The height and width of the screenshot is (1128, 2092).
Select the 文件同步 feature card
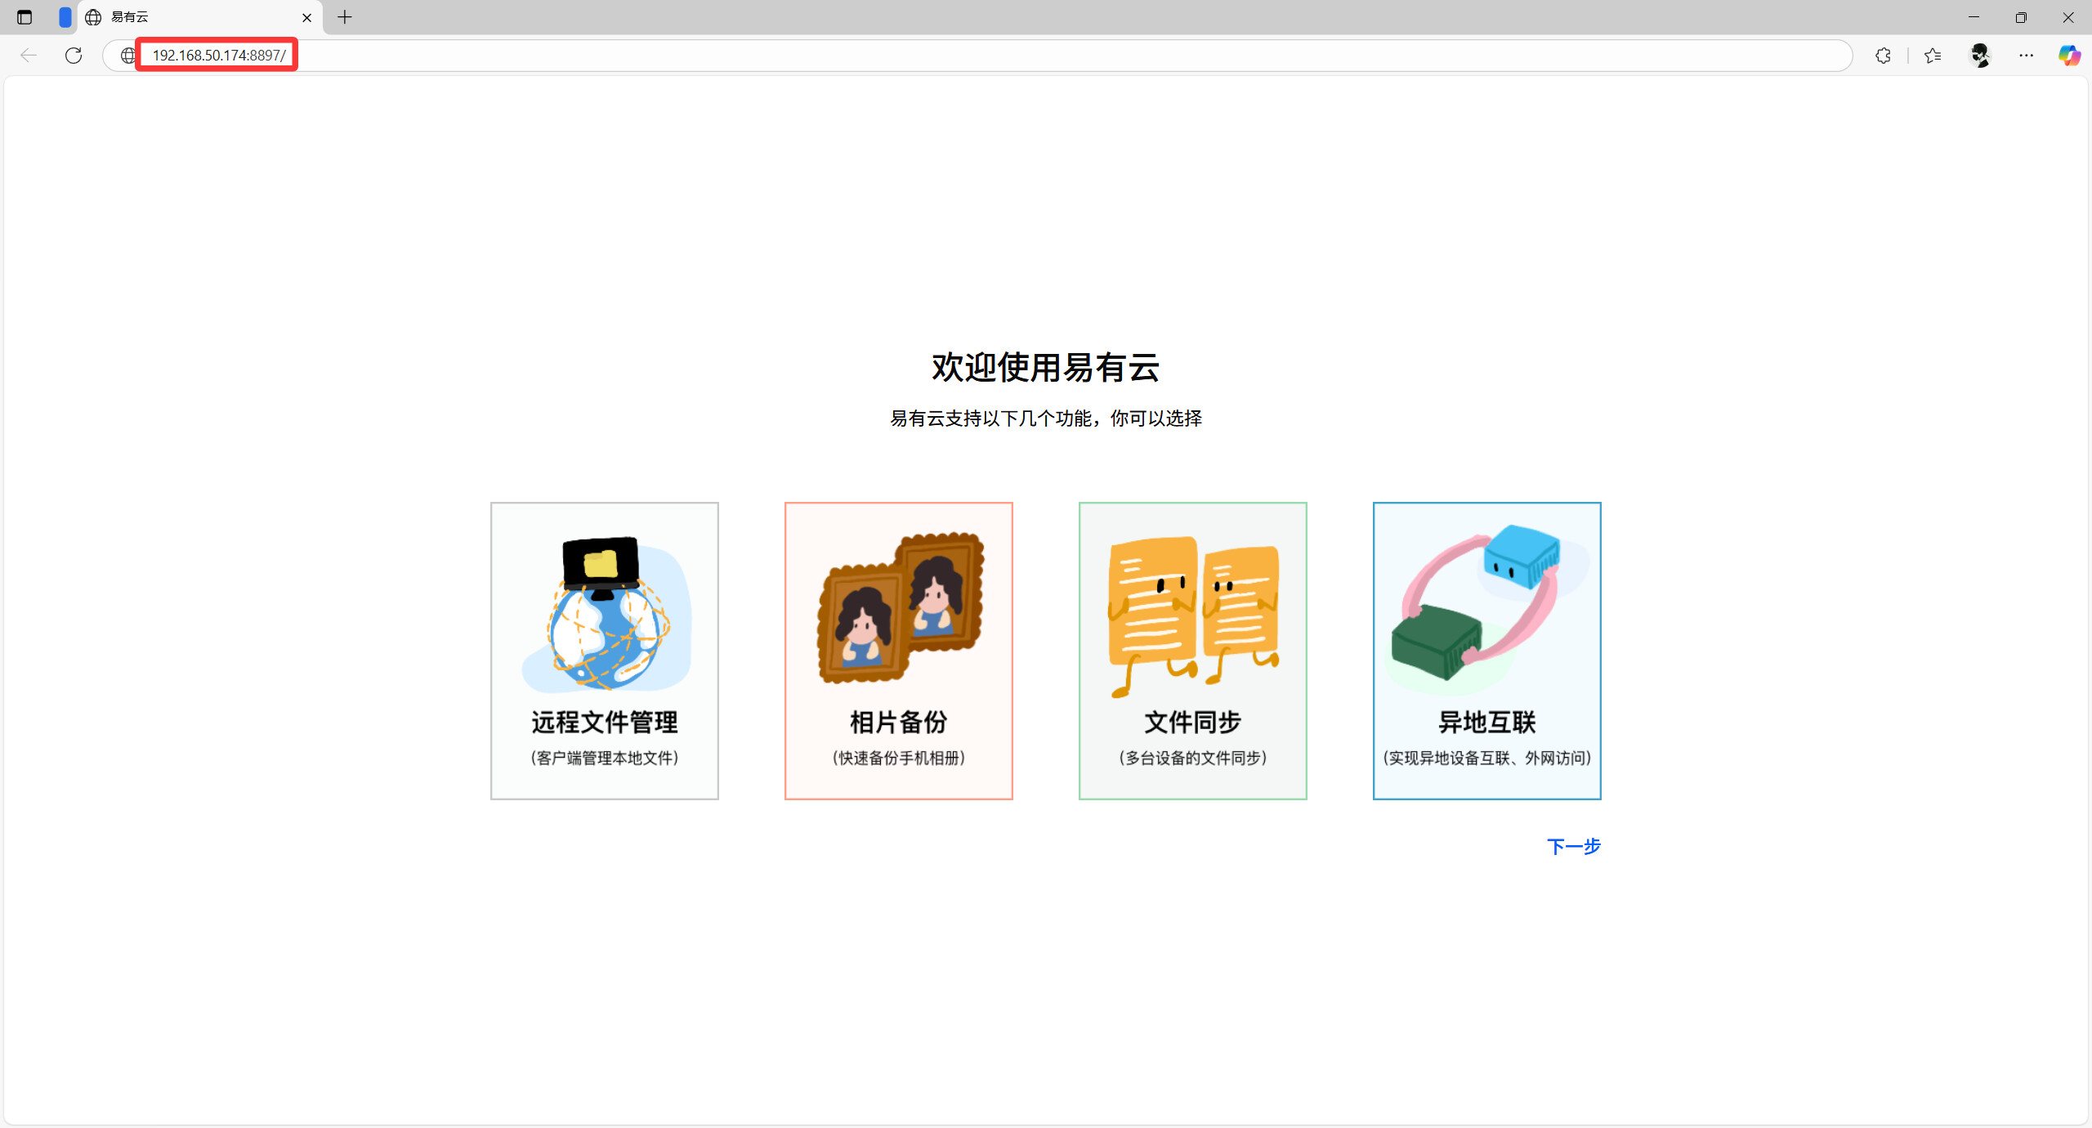point(1192,651)
